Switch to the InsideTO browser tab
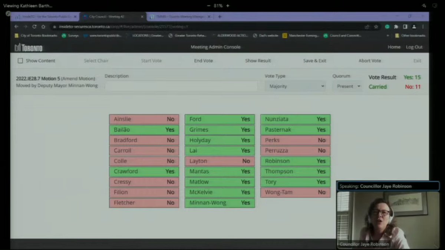Image resolution: width=445 pixels, height=250 pixels. [45, 17]
